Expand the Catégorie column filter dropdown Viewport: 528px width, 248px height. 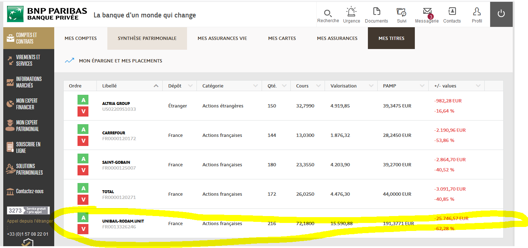(255, 86)
